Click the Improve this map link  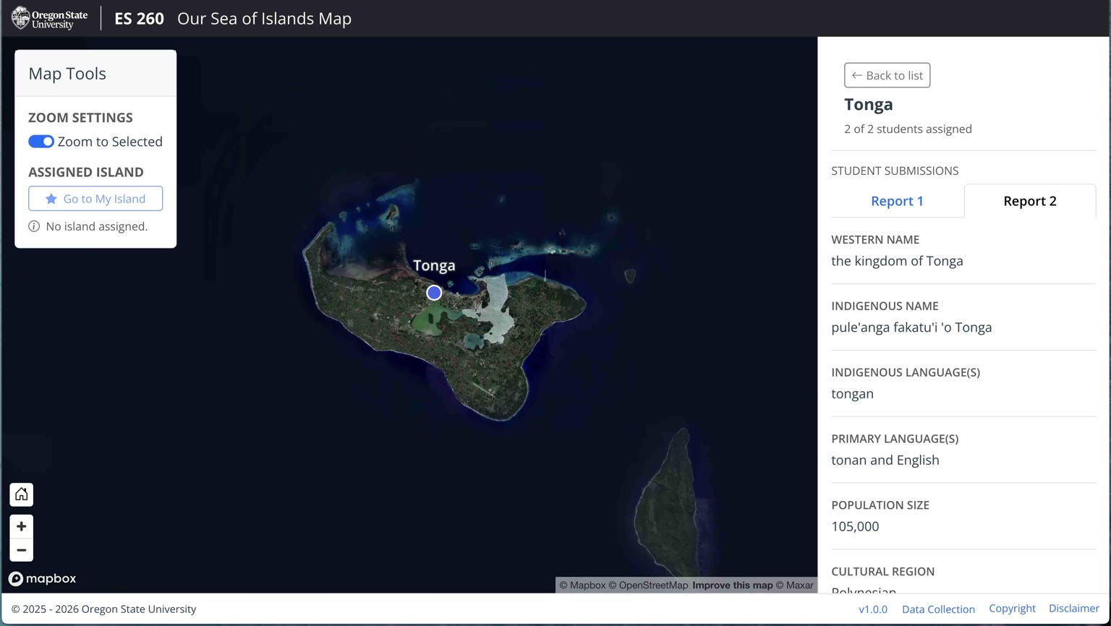[733, 586]
